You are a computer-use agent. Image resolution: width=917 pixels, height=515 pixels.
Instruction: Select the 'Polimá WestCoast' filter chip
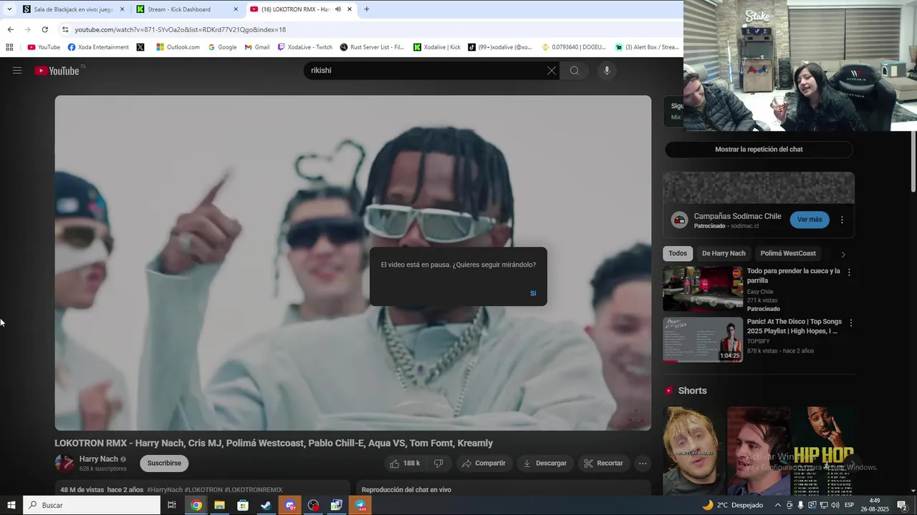[x=788, y=253]
